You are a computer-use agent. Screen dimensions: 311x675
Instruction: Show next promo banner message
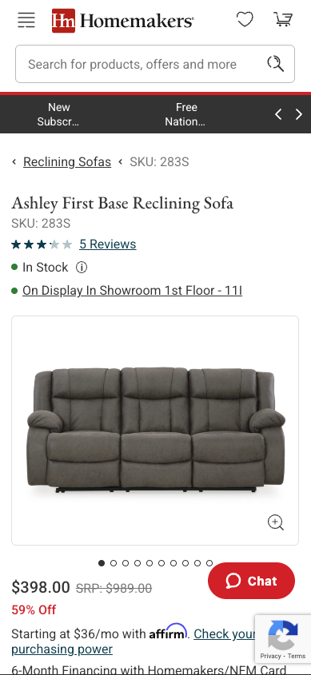pos(299,114)
